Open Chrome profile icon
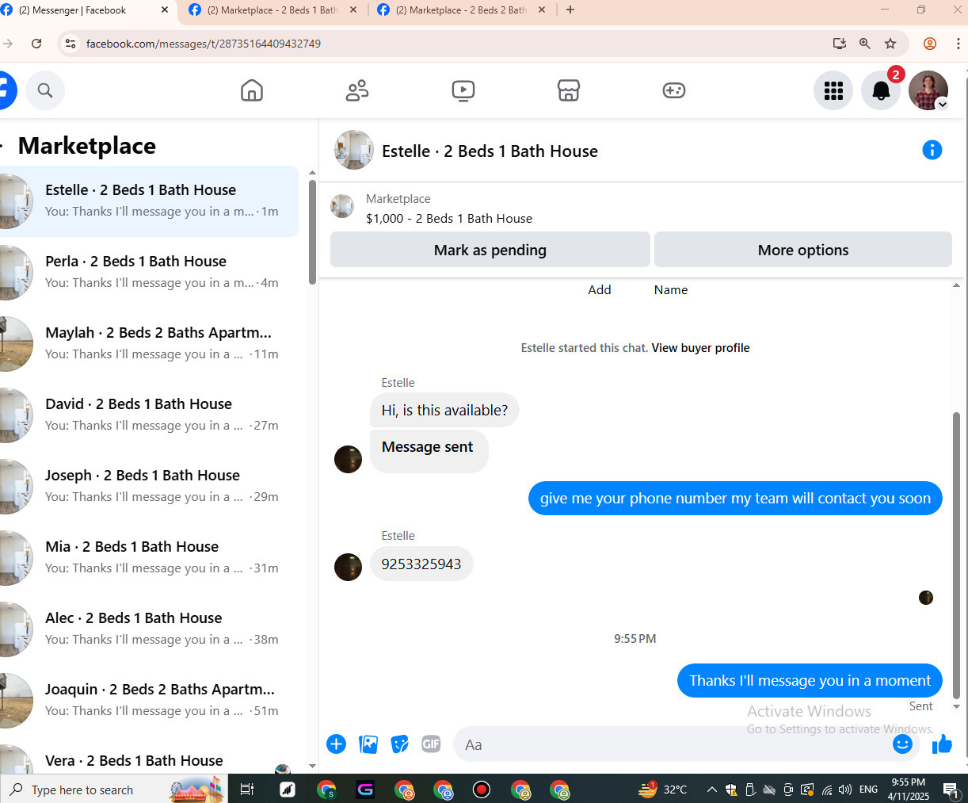Viewport: 968px width, 803px height. [930, 44]
